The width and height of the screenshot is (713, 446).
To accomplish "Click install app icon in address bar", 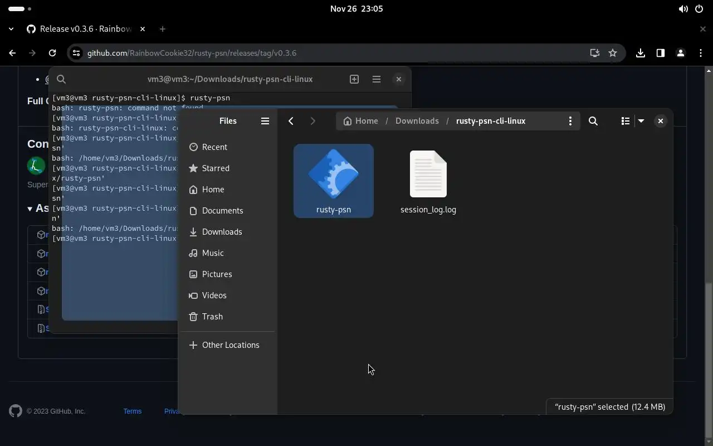I will pyautogui.click(x=595, y=53).
